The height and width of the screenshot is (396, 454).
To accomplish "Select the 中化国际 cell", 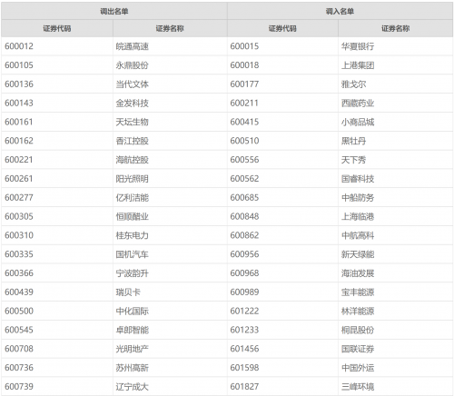I will tap(133, 311).
